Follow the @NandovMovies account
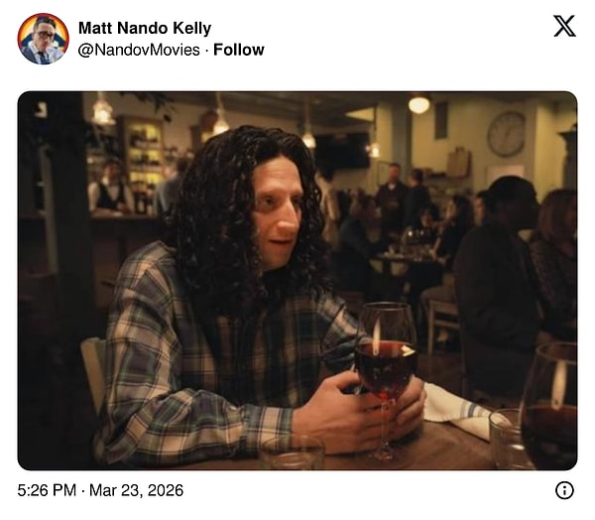Image resolution: width=595 pixels, height=520 pixels. tap(239, 50)
